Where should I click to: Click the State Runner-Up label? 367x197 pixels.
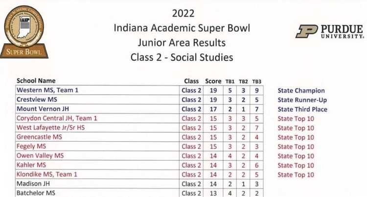click(x=301, y=99)
